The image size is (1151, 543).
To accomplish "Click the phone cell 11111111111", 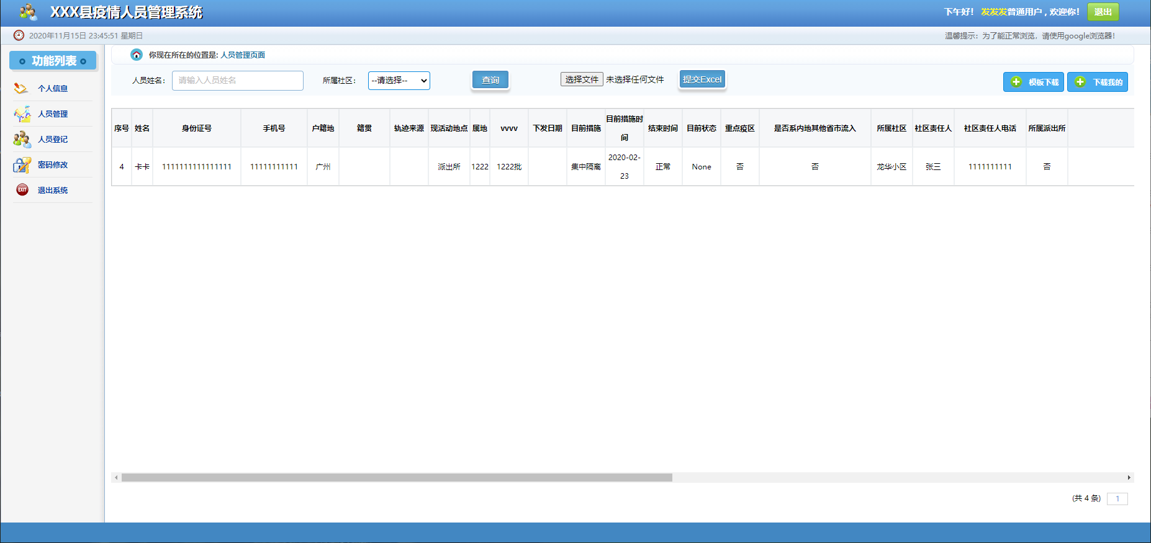I will tap(274, 167).
